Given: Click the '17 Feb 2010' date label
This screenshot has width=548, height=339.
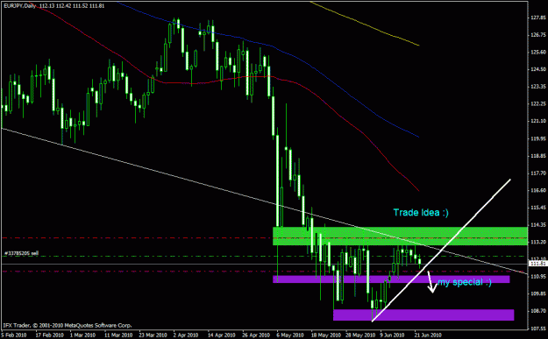Looking at the screenshot, I should tap(49, 335).
